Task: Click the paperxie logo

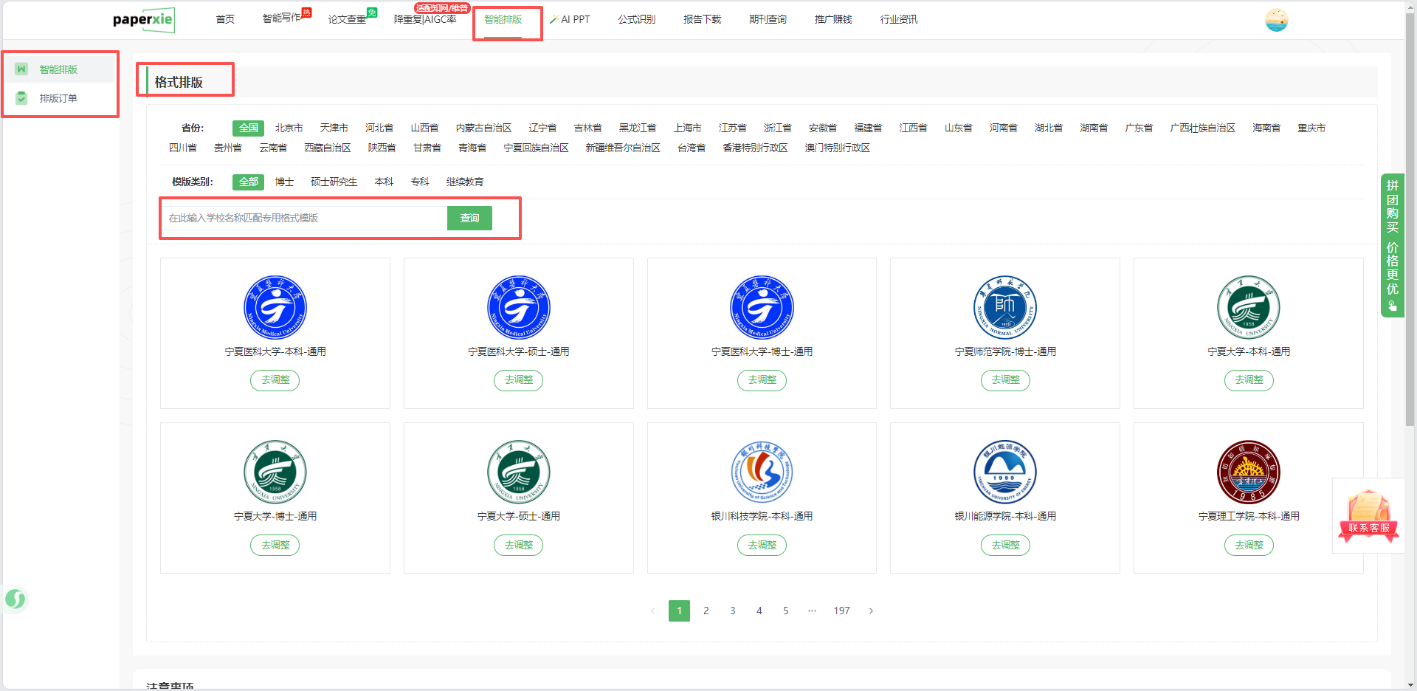Action: click(x=144, y=20)
